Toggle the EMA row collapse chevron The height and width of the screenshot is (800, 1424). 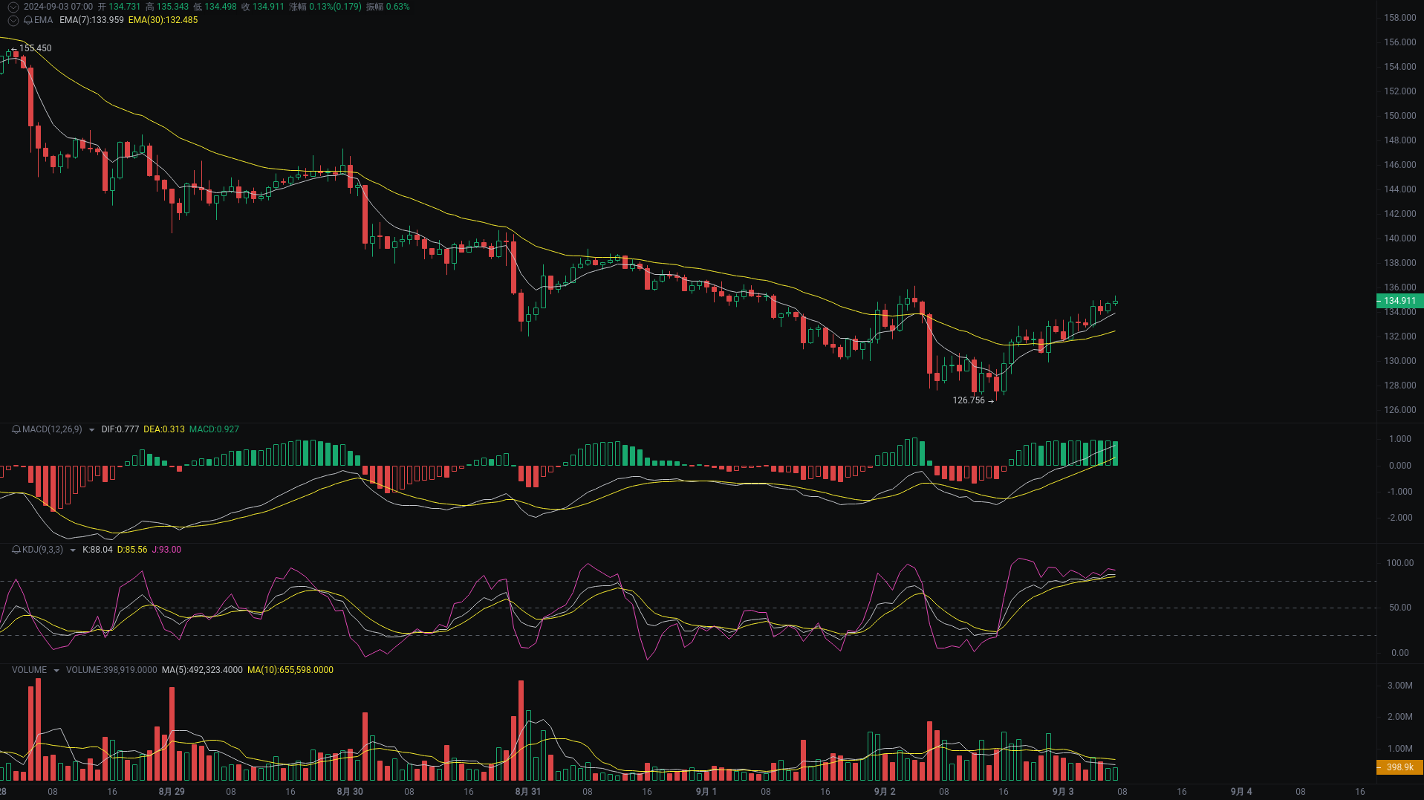click(x=13, y=20)
